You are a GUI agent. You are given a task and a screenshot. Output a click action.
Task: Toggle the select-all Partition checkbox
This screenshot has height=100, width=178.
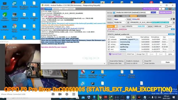(108, 37)
